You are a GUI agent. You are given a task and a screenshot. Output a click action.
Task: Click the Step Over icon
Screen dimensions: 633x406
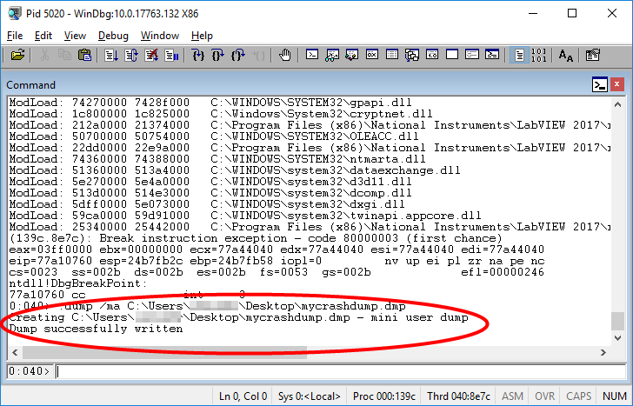[x=218, y=56]
